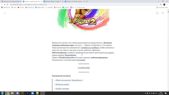Open the RuTracker.org bookmark
Screen dimensions: 169x95
[30, 7]
